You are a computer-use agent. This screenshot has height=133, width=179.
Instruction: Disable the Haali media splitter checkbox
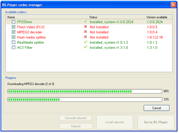13,37
